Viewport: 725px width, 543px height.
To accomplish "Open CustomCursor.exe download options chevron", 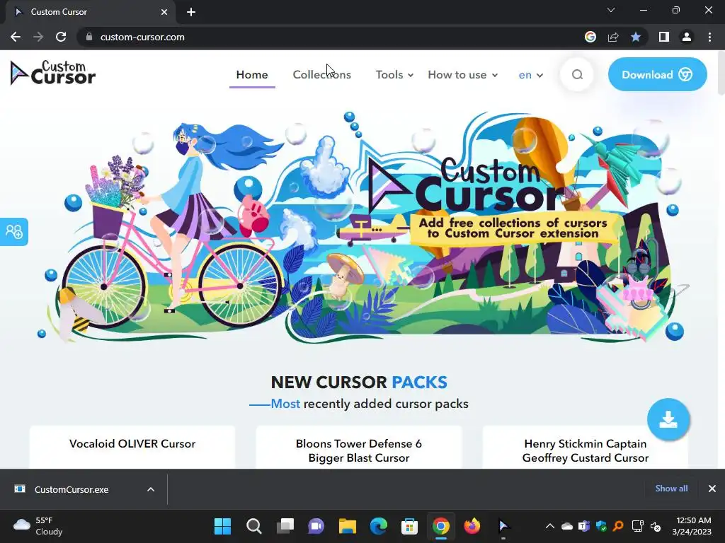I will (x=150, y=489).
